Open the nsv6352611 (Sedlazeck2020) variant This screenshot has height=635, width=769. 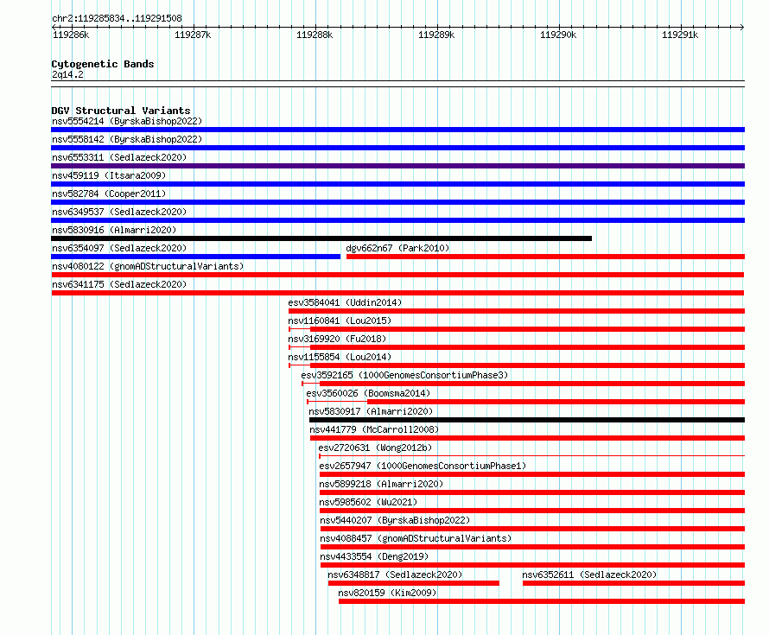click(589, 575)
